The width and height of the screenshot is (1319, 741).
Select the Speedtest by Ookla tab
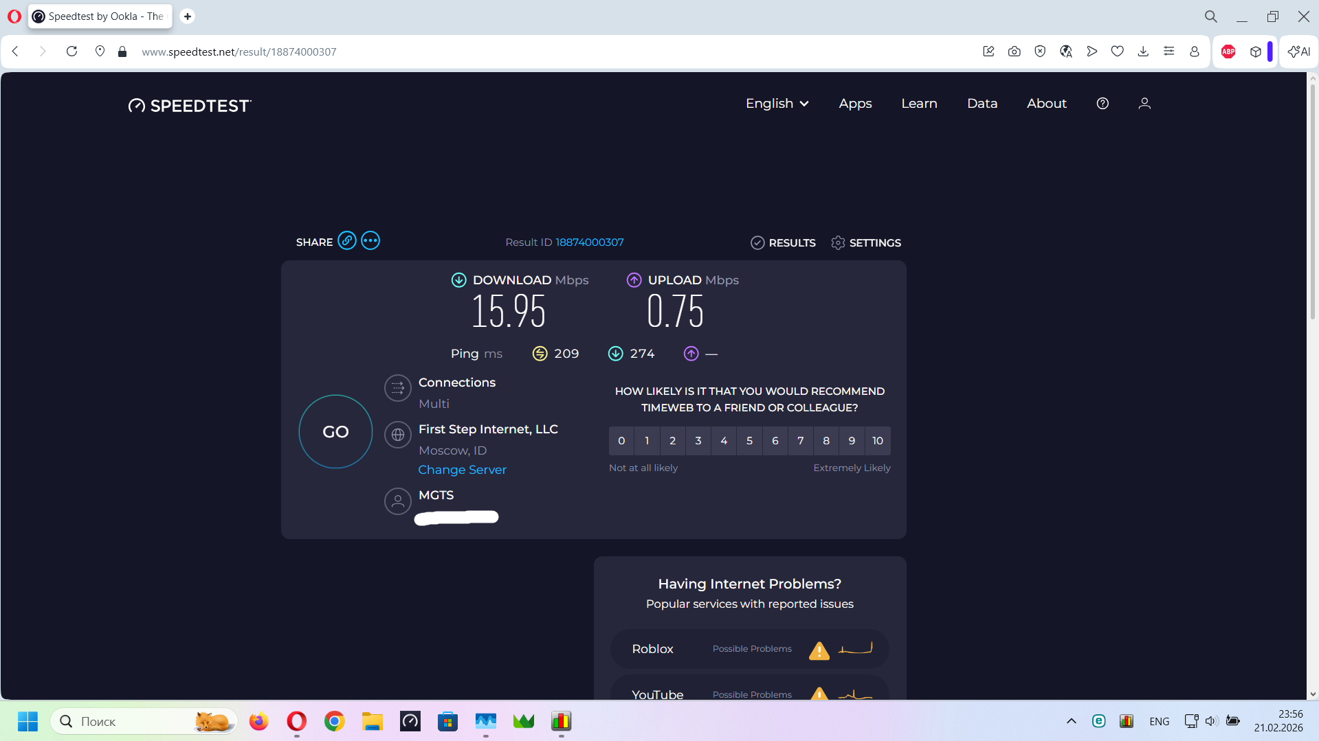point(100,16)
